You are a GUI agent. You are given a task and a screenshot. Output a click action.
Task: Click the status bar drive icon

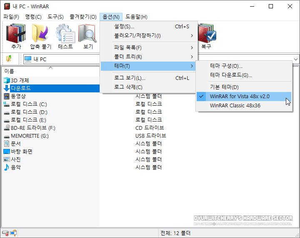tap(5, 233)
